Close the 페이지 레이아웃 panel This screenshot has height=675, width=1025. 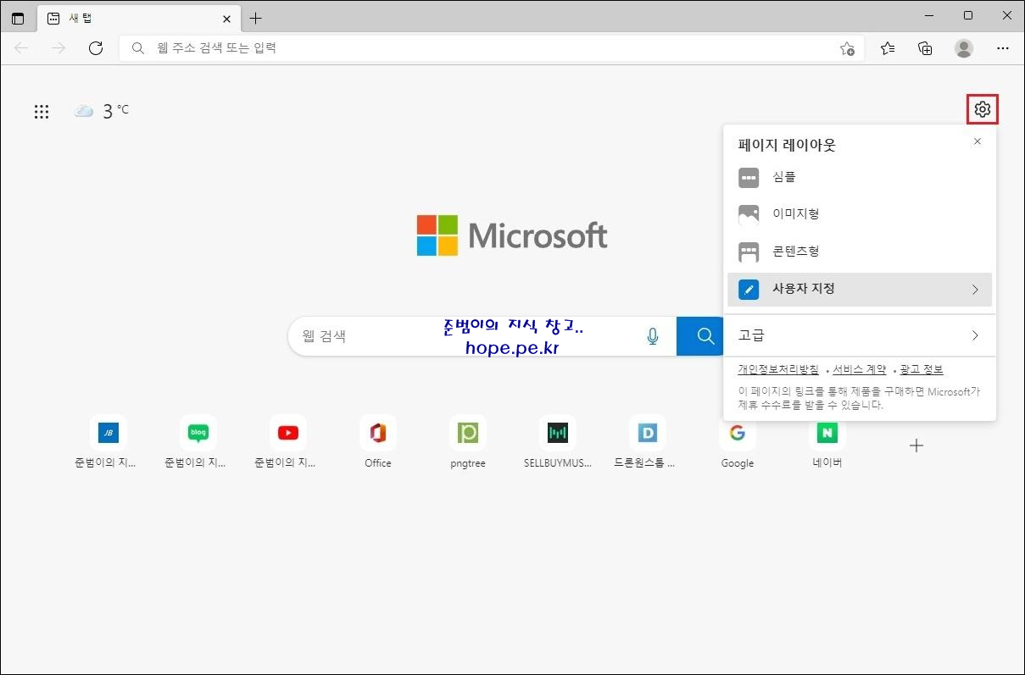978,141
